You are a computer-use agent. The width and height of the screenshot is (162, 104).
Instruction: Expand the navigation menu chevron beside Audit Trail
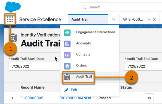pyautogui.click(x=114, y=19)
